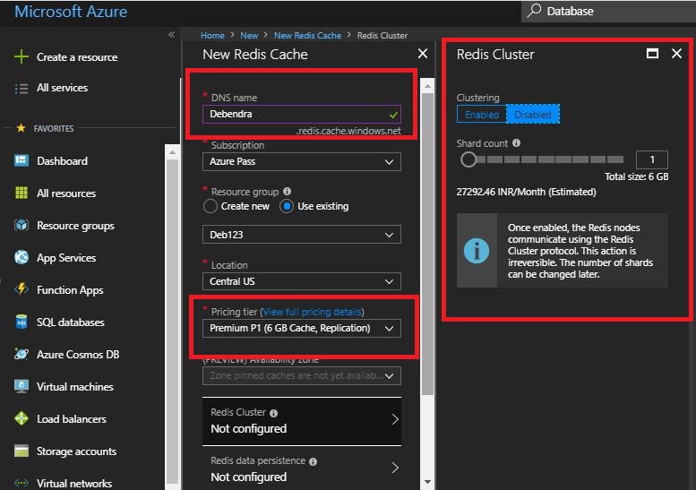Open All services in the sidebar
Screen dimensions: 696x490
pyautogui.click(x=62, y=88)
